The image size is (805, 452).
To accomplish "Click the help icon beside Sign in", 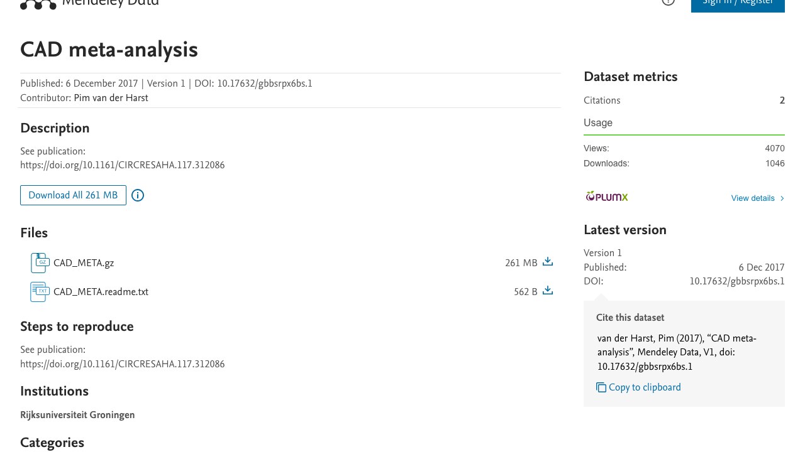I will pyautogui.click(x=669, y=2).
